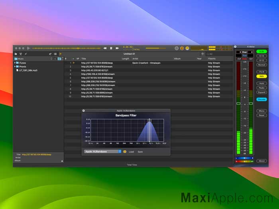The height and width of the screenshot is (209, 279).
Task: Skip to the next track
Action: pyautogui.click(x=117, y=48)
